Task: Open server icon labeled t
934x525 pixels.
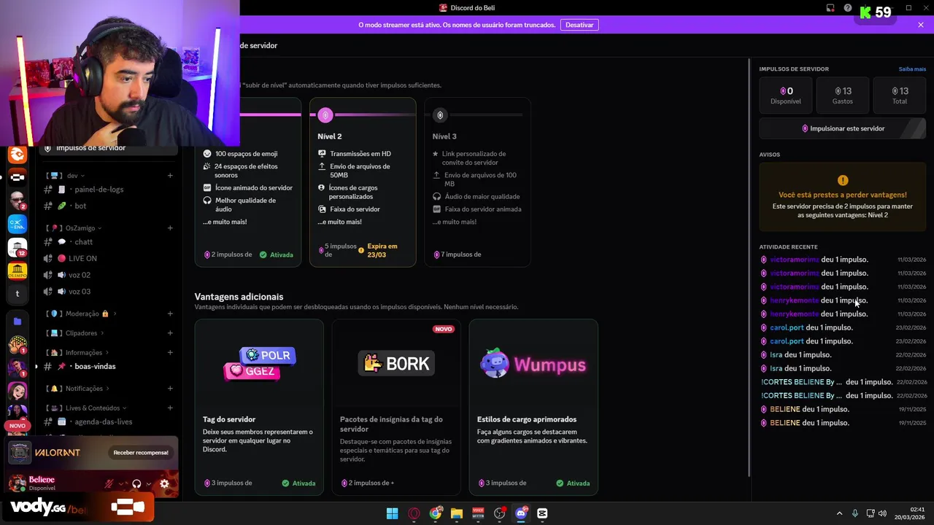Action: click(18, 294)
